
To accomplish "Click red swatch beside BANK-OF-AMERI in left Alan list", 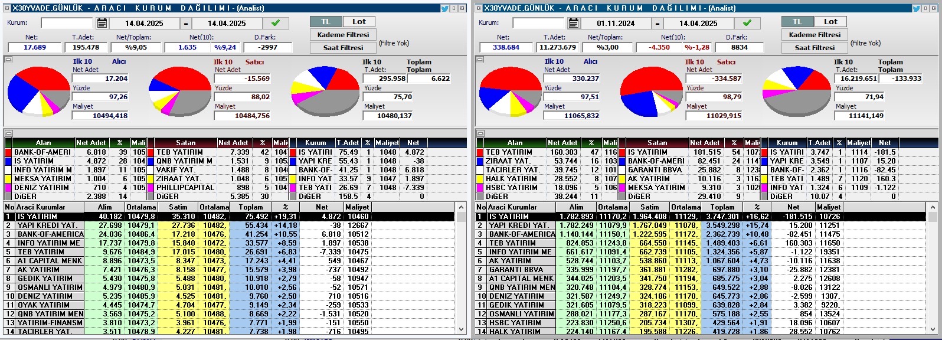I will [x=8, y=152].
